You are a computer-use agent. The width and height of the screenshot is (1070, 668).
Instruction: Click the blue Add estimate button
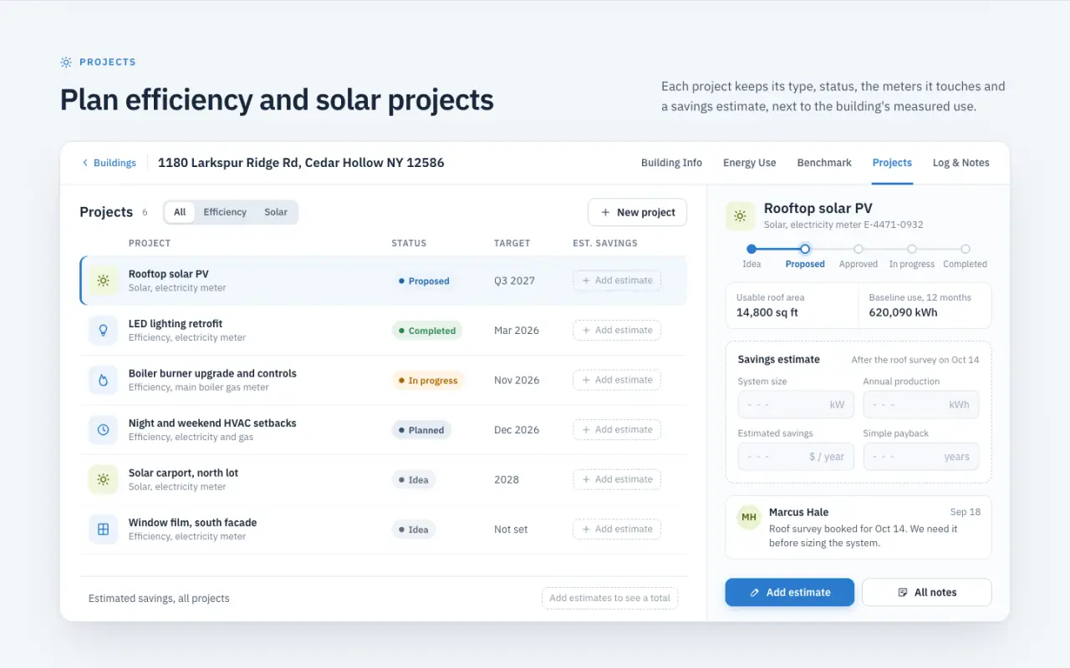tap(790, 592)
